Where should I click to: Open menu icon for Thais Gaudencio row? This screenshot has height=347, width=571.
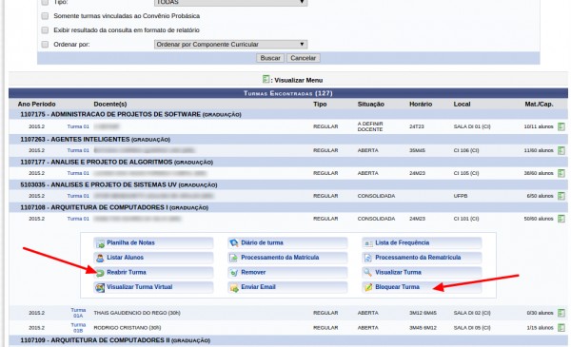pyautogui.click(x=561, y=313)
